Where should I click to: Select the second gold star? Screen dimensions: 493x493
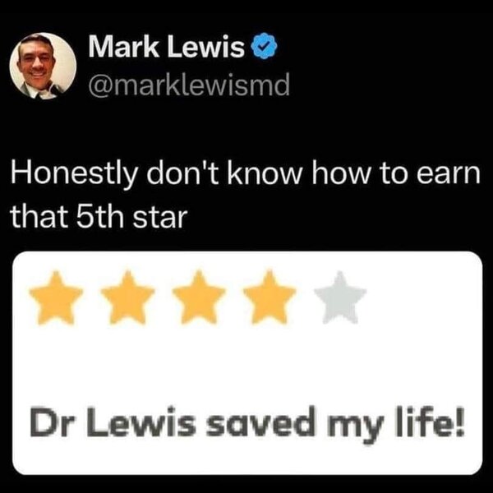[x=127, y=297]
